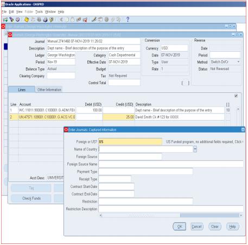Click the Next Step toolbar icon

pos(33,20)
